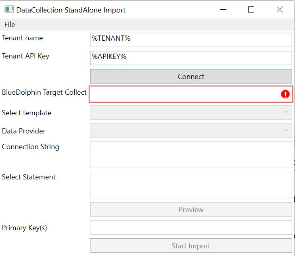Click the Select template label
295x256 pixels.
coord(27,113)
